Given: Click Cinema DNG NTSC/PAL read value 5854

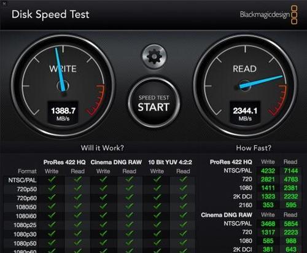Looking at the screenshot, I should point(291,224).
